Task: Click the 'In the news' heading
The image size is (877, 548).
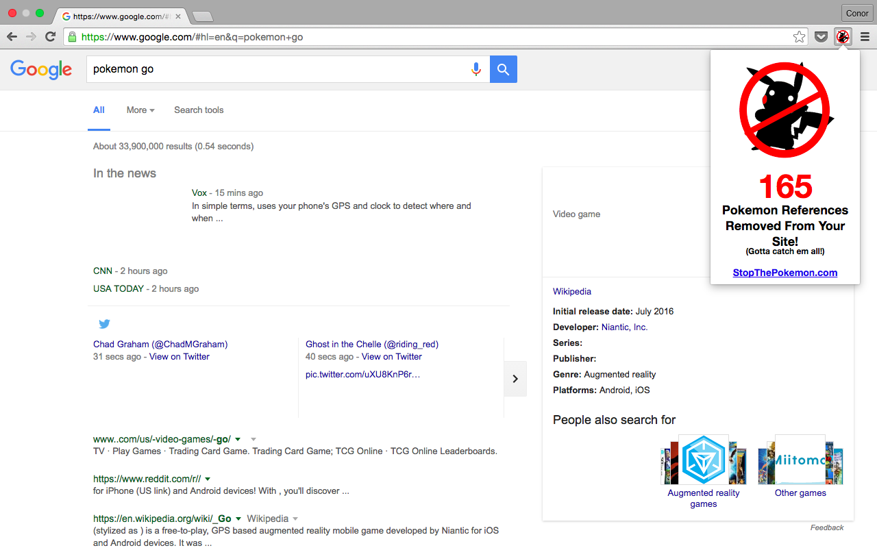Action: click(x=125, y=173)
